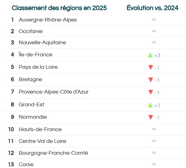Click the equals sign for Hauts-de-France

tap(154, 129)
